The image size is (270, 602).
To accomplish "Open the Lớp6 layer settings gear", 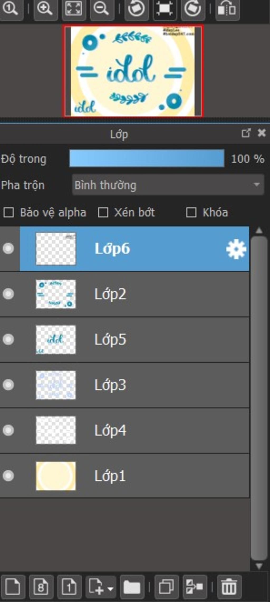I will [236, 249].
